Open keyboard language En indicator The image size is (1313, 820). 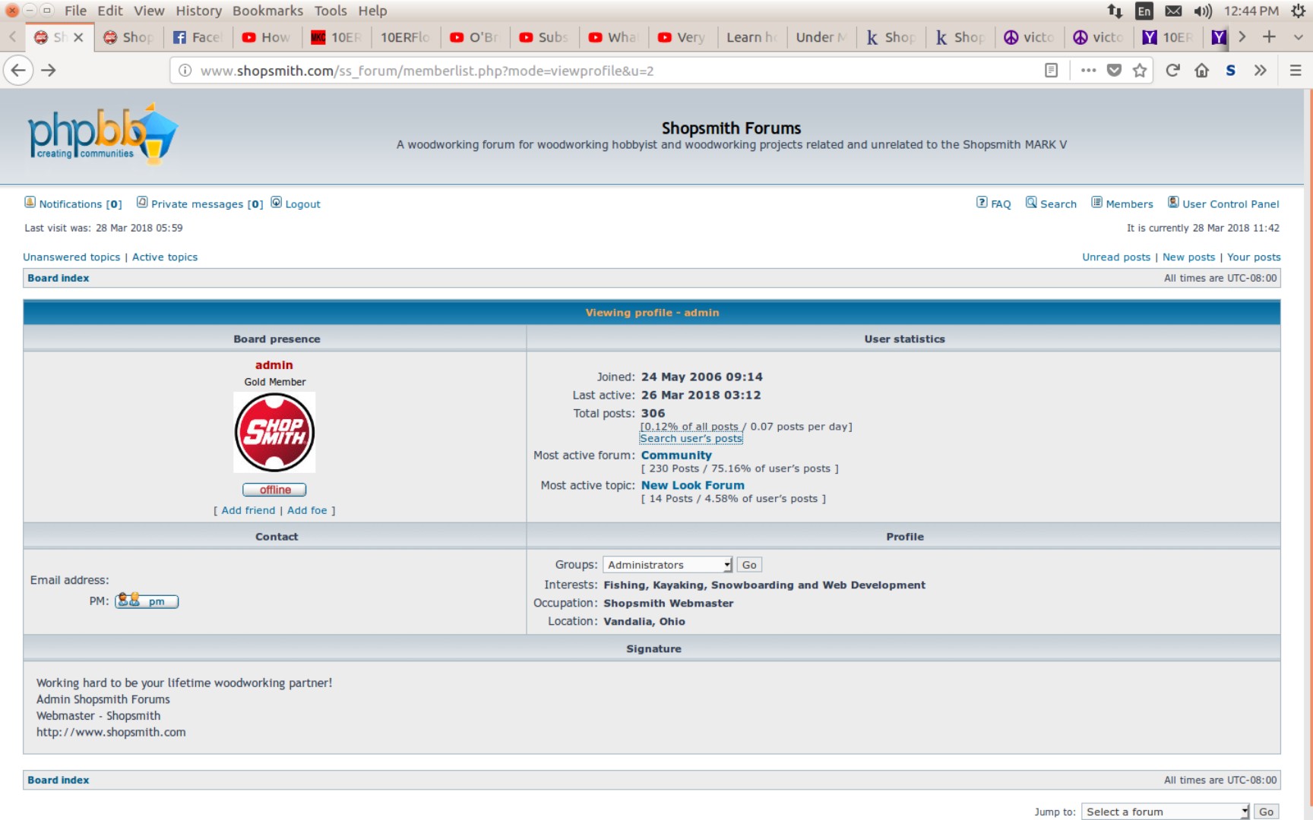click(1144, 11)
